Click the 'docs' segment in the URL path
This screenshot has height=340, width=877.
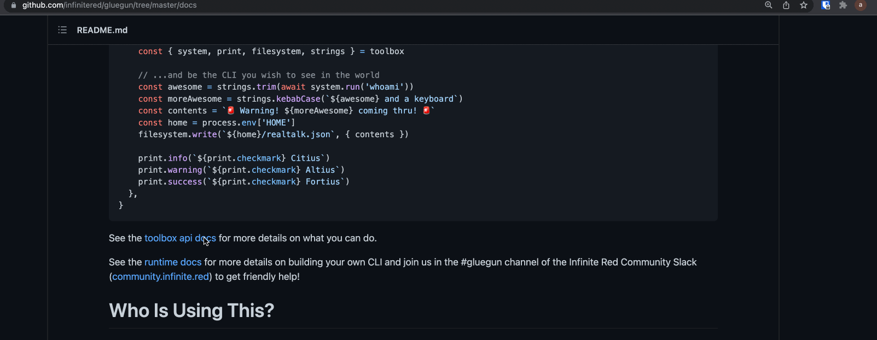pos(189,5)
